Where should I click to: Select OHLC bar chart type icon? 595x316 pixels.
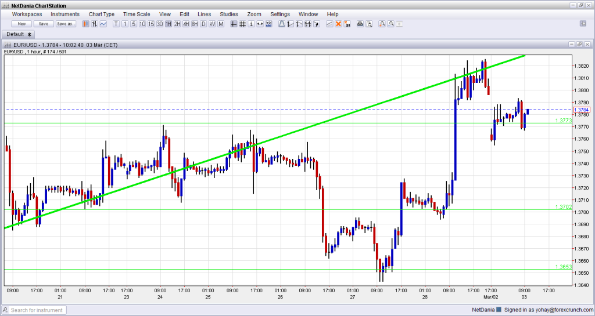pos(95,24)
